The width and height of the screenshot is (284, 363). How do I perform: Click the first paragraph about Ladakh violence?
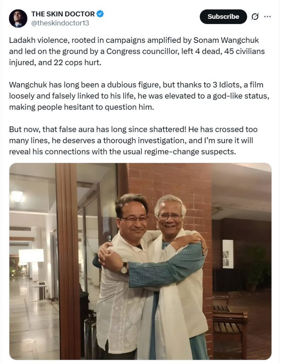click(137, 51)
